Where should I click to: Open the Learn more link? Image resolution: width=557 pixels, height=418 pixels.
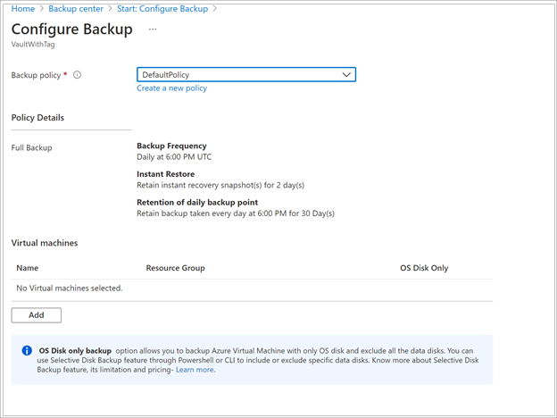coord(195,370)
